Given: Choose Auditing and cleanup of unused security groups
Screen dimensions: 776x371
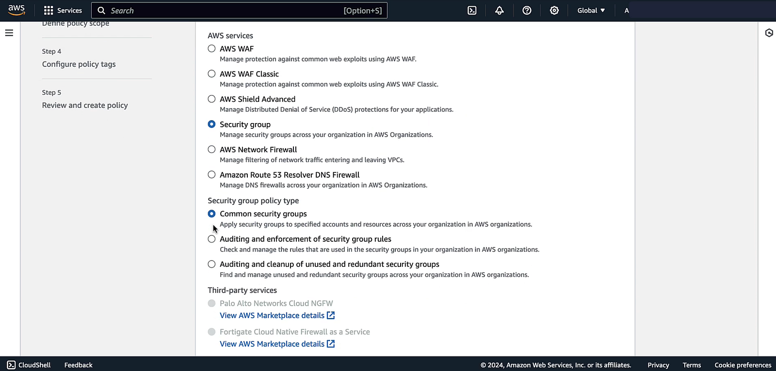Looking at the screenshot, I should (211, 264).
